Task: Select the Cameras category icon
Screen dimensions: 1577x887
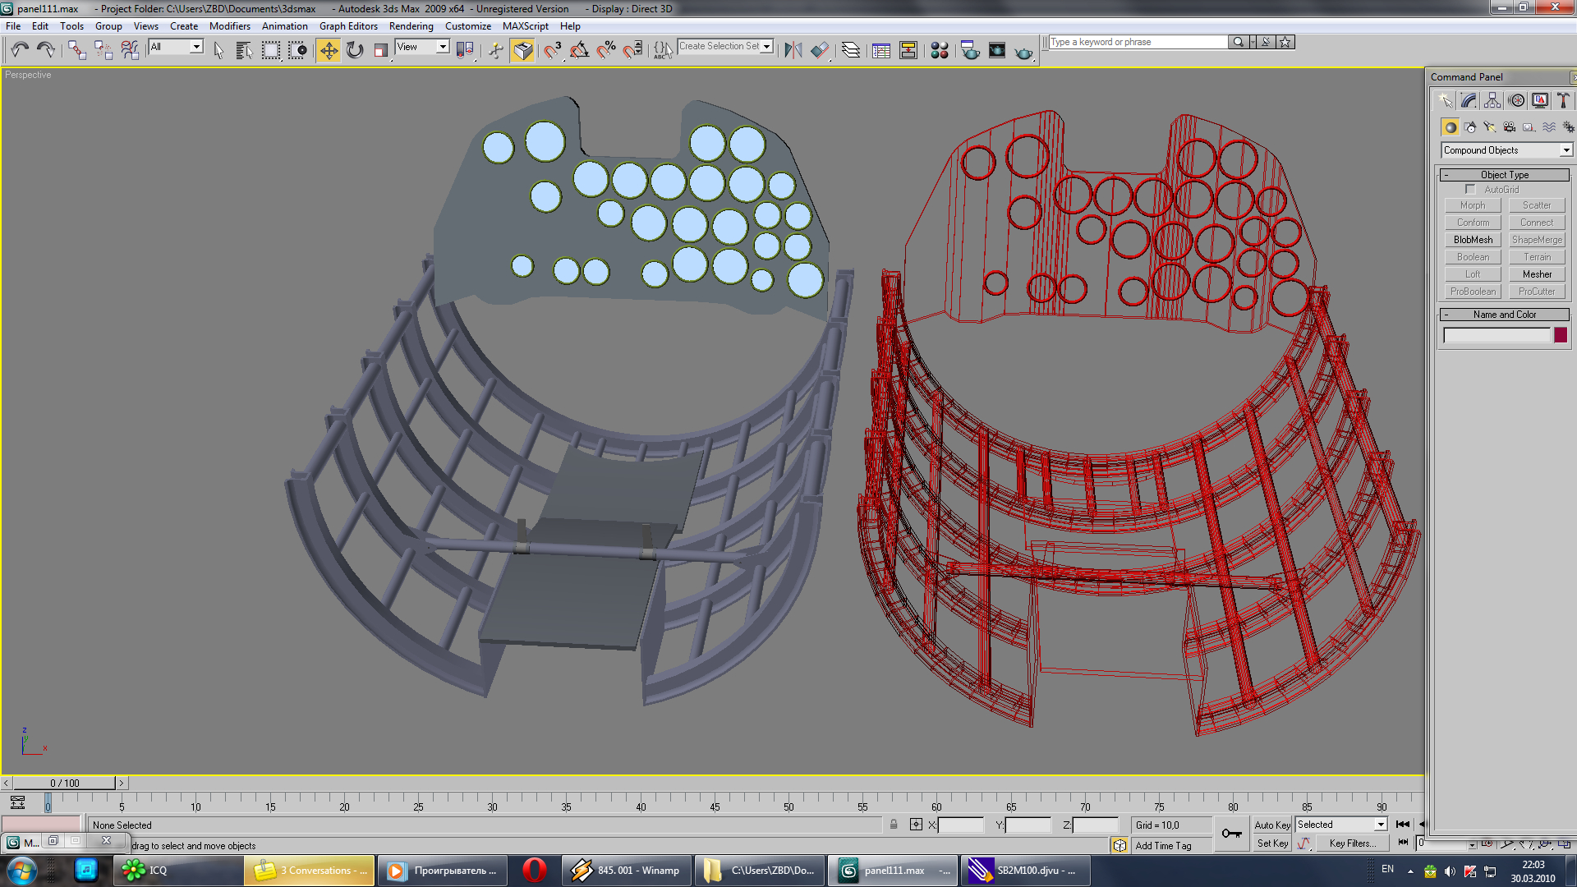Action: pyautogui.click(x=1509, y=127)
